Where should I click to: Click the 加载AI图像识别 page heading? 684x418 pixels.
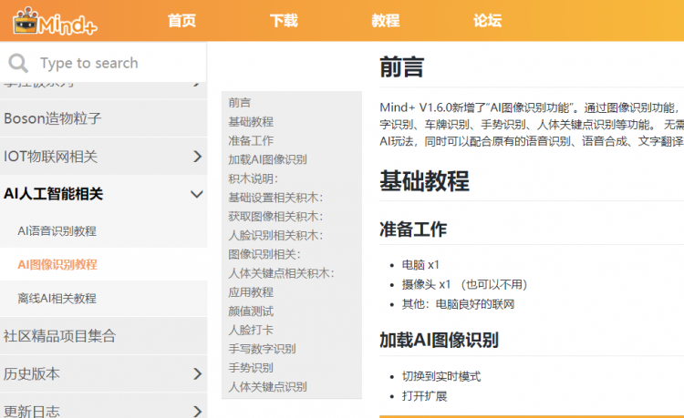pyautogui.click(x=439, y=340)
